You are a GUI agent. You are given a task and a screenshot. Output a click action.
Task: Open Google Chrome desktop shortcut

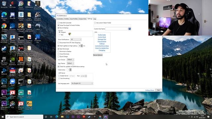pyautogui.click(x=4, y=27)
